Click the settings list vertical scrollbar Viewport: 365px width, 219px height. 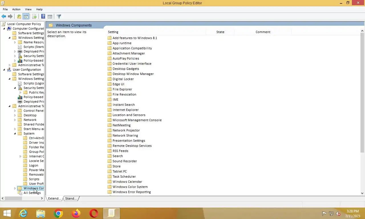pyautogui.click(x=362, y=93)
